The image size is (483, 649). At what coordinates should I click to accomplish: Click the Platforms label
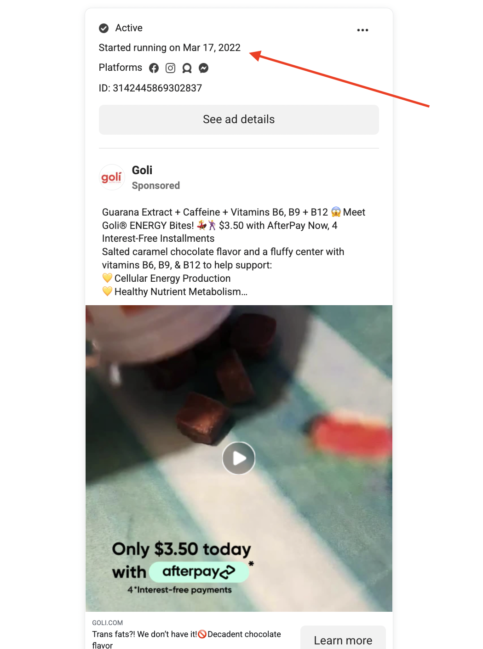coord(121,68)
